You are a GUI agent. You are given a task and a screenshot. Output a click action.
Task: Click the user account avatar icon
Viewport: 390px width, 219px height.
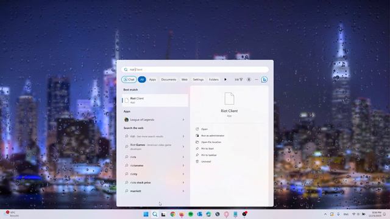(x=249, y=80)
